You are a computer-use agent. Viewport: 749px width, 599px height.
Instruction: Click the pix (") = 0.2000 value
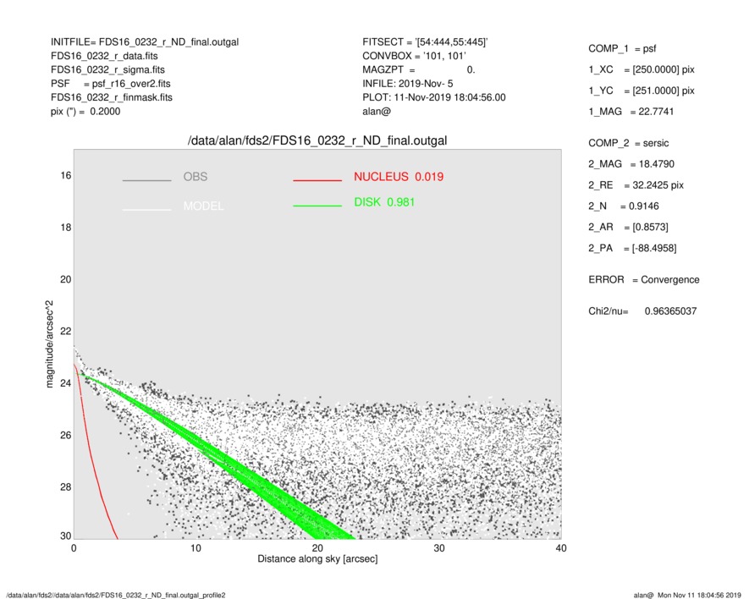click(x=85, y=112)
